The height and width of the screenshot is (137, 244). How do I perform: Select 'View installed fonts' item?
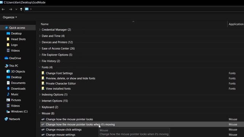pyautogui.click(x=58, y=89)
